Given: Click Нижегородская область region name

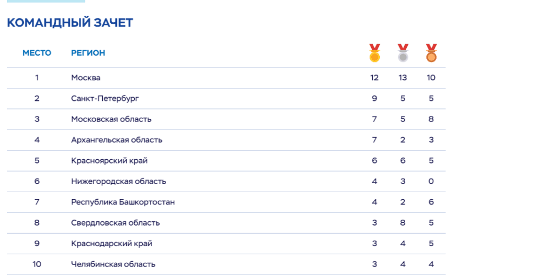Looking at the screenshot, I should coord(118,181).
